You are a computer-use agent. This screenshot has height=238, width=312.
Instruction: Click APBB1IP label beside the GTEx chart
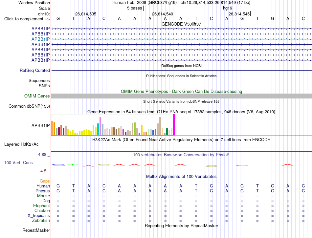coord(41,125)
